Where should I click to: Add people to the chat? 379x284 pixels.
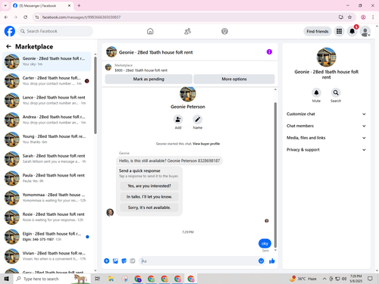pos(178,120)
